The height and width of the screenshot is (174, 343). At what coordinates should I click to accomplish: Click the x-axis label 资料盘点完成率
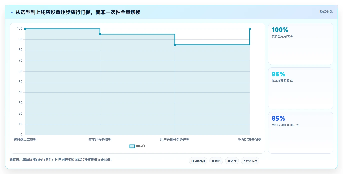pyautogui.click(x=25, y=139)
